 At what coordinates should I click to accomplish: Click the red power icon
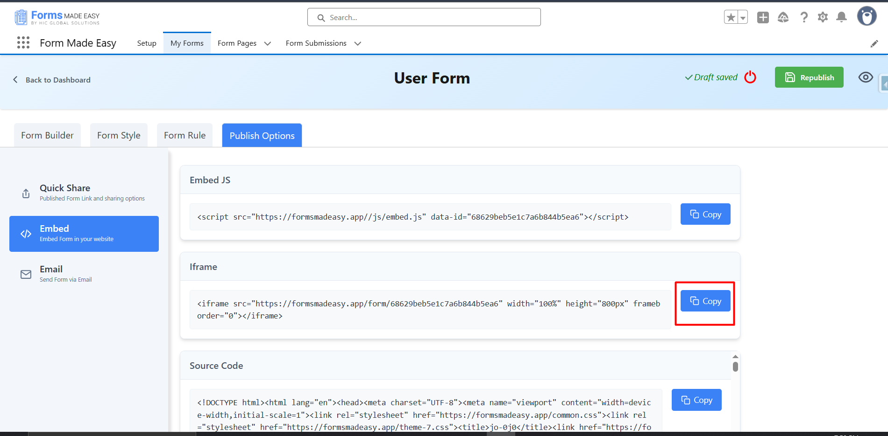coord(750,77)
